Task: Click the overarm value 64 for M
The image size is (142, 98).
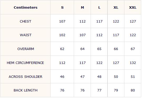Action: coord(82,49)
